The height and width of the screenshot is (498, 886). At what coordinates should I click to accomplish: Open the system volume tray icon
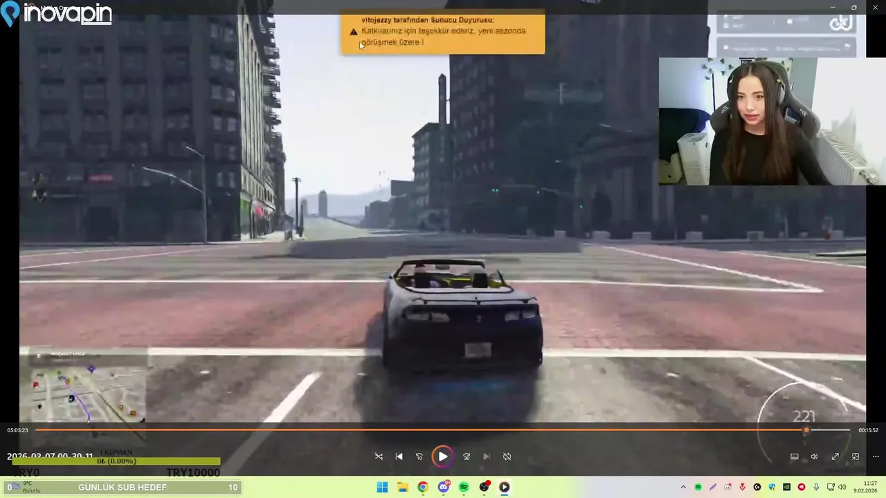click(842, 487)
